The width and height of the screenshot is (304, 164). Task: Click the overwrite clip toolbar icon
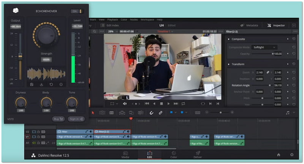[131, 113]
